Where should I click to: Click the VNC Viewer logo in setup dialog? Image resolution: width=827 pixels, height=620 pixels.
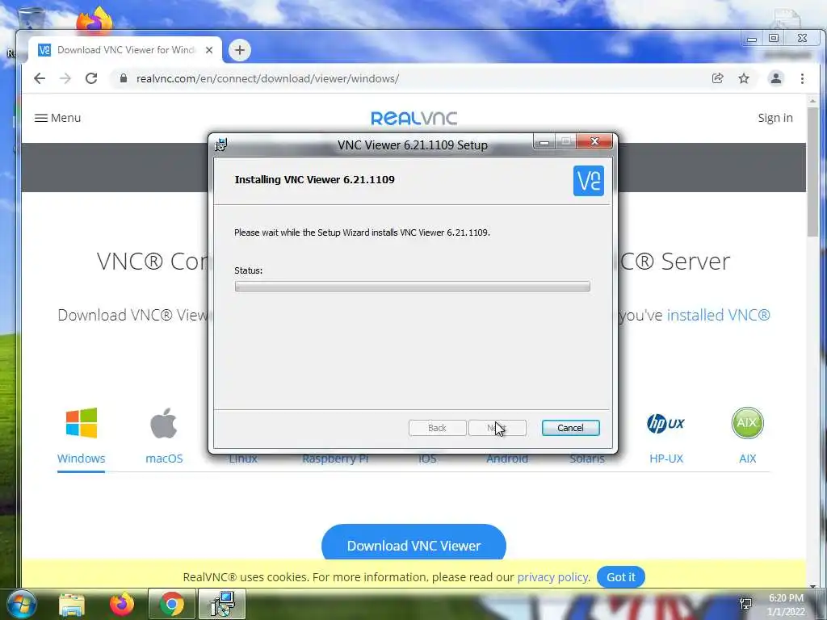(x=589, y=181)
